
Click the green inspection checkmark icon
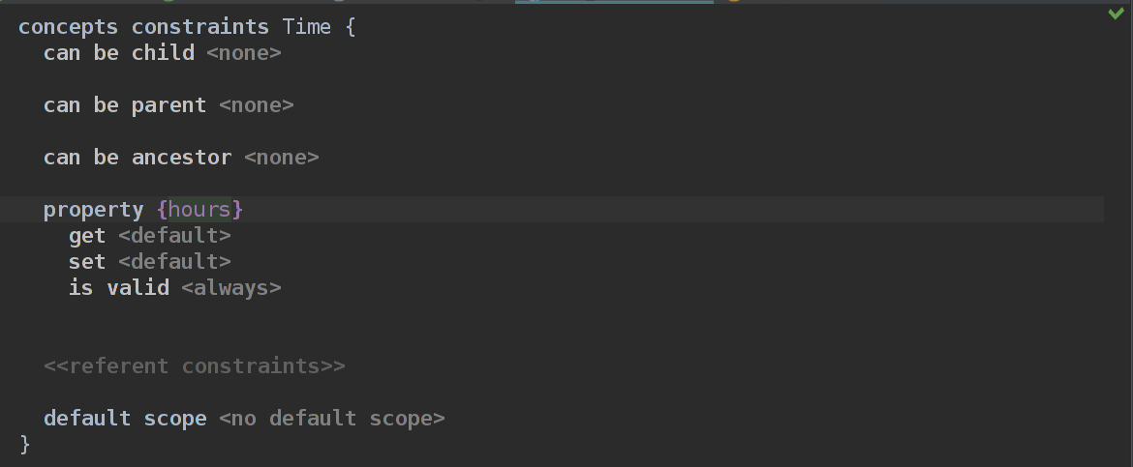click(x=1117, y=14)
